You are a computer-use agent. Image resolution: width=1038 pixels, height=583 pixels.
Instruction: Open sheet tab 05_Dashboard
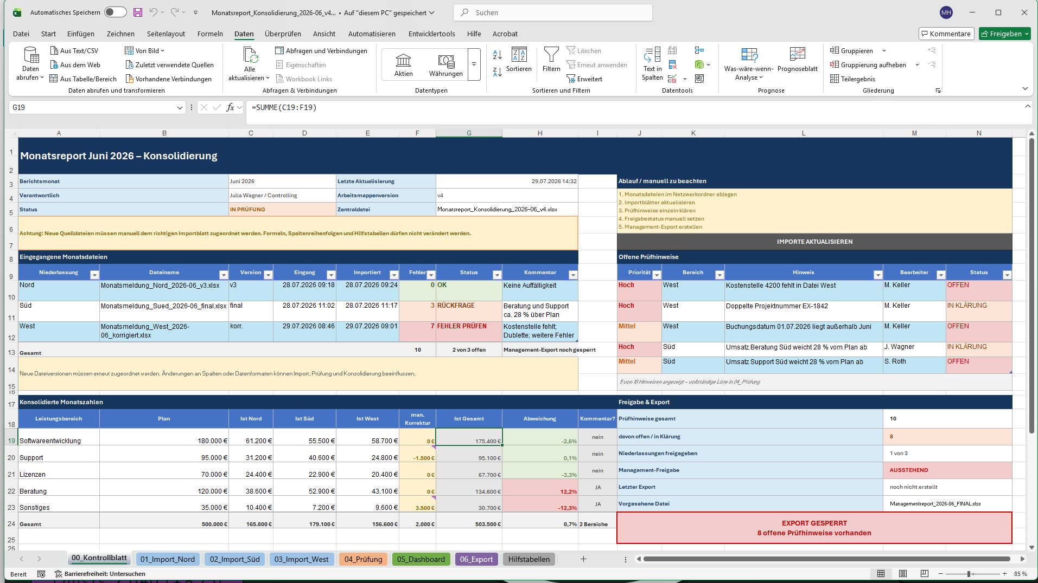421,559
